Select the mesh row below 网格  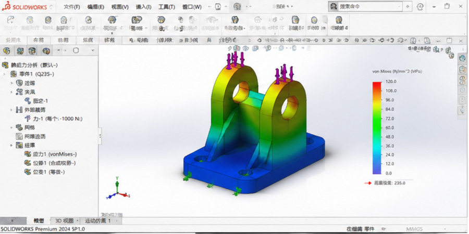tap(31, 136)
